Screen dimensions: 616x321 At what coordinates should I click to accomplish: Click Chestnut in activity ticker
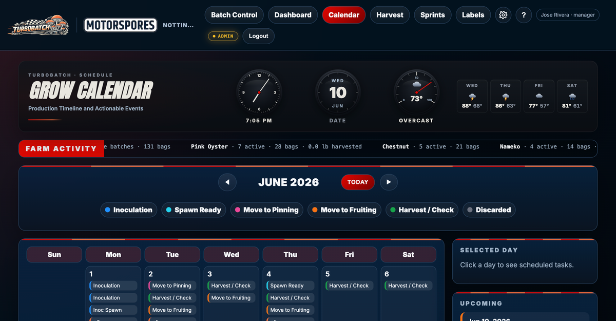pyautogui.click(x=396, y=146)
